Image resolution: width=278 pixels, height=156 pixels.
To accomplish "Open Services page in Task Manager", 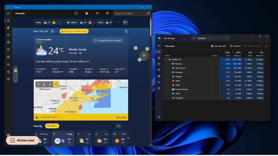I will click(x=159, y=88).
